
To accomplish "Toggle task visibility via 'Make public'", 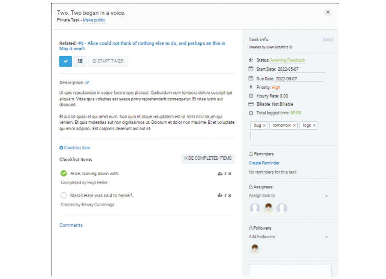I will 93,20.
